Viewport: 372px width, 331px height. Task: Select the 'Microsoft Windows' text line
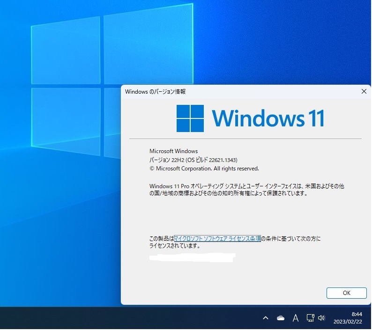[x=173, y=151]
